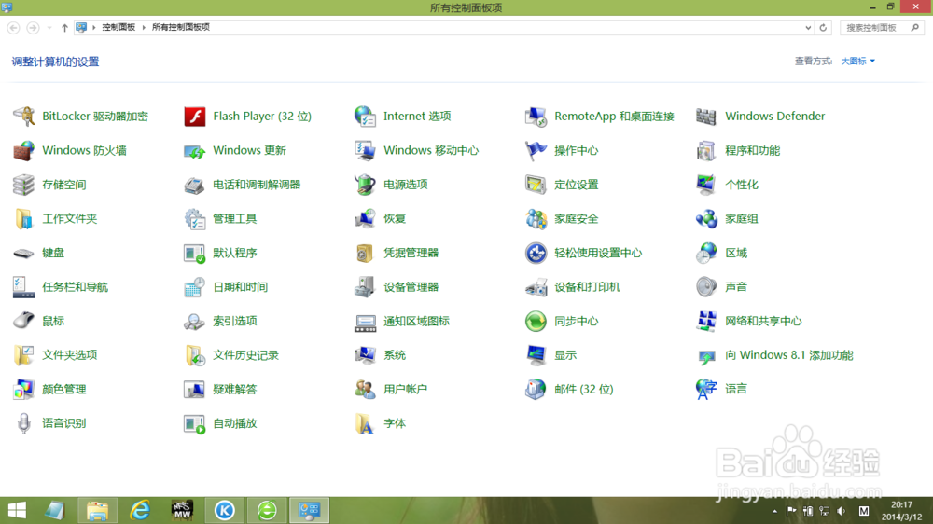
Task: Open the 程序和功能 icon
Action: [x=706, y=150]
